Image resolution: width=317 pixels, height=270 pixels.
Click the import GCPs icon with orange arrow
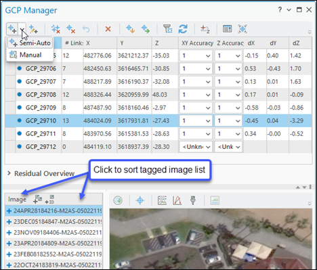pos(130,29)
